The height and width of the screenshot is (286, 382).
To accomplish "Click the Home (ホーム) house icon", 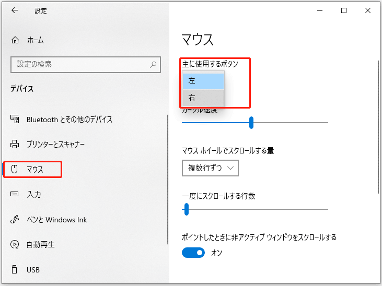I will [x=15, y=40].
